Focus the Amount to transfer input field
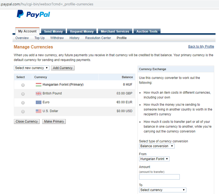The width and height of the screenshot is (219, 194). click(x=159, y=177)
